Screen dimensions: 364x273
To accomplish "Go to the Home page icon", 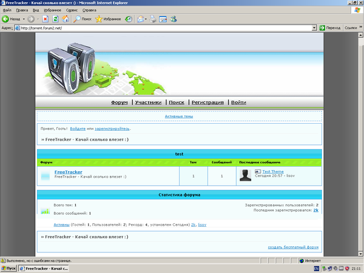I will [66, 19].
